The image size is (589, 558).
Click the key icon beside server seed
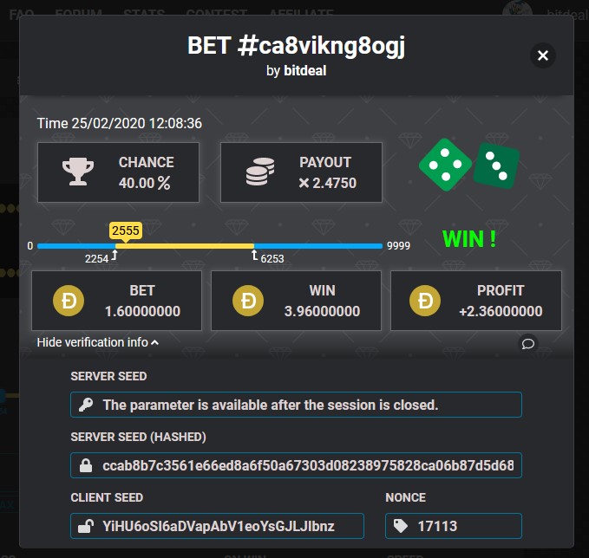pyautogui.click(x=85, y=405)
